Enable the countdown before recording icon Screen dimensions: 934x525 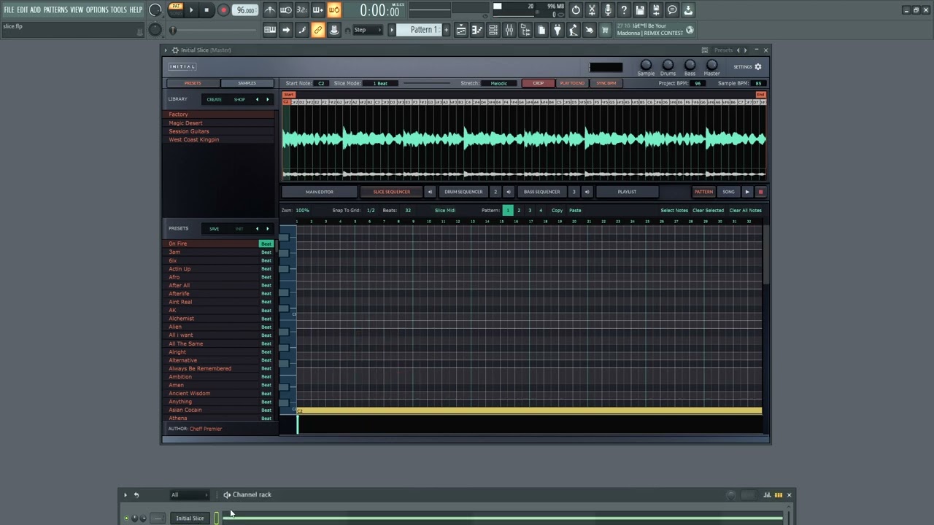click(301, 10)
